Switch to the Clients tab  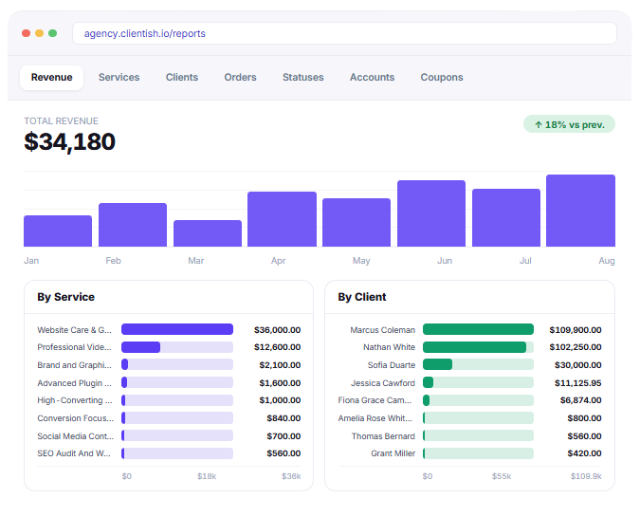coord(182,77)
